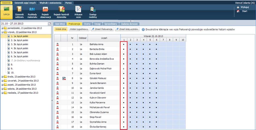Open Wydruki i zestawienia tab

pos(50,3)
